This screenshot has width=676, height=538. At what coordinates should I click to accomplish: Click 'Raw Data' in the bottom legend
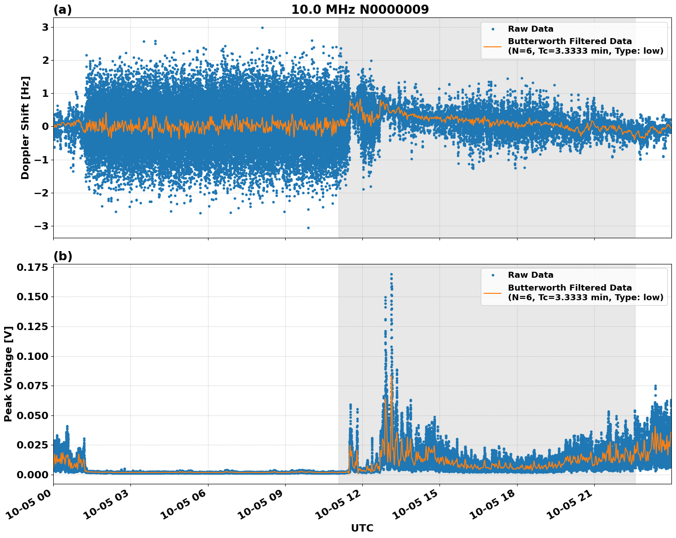coord(530,275)
